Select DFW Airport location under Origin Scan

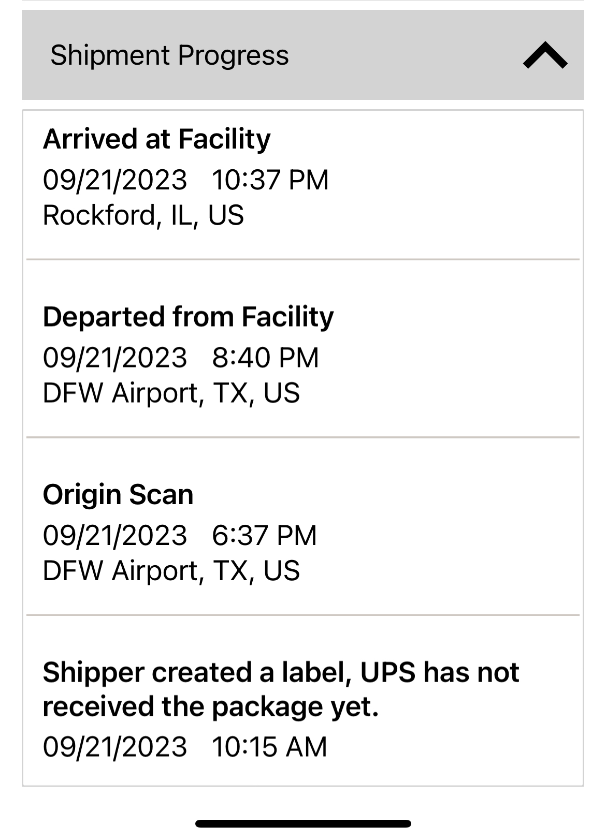click(171, 570)
